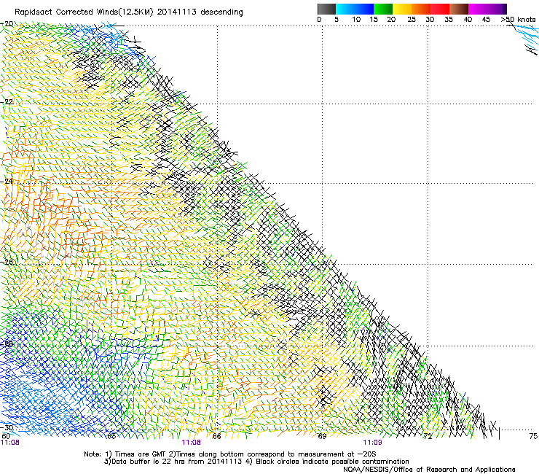Click the '>50 knots' legend label
This screenshot has height=474, width=539.
(x=518, y=19)
